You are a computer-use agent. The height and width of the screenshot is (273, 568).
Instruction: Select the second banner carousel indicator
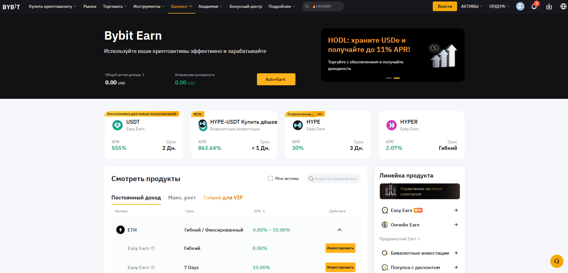pos(397,78)
